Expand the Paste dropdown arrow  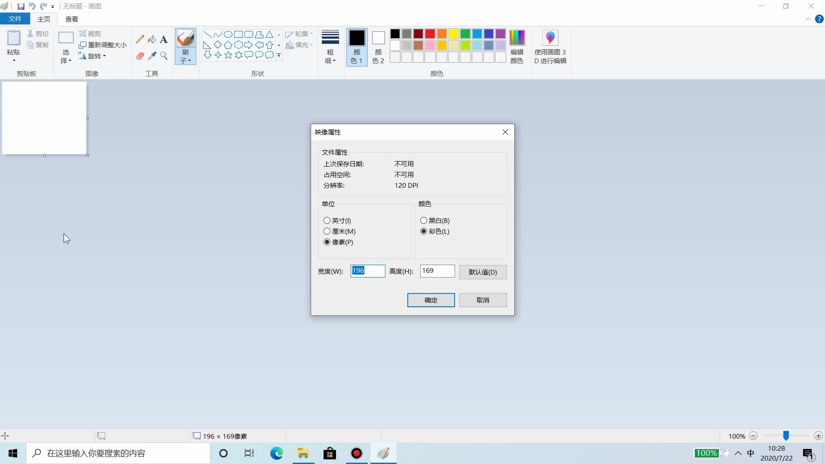pos(14,61)
